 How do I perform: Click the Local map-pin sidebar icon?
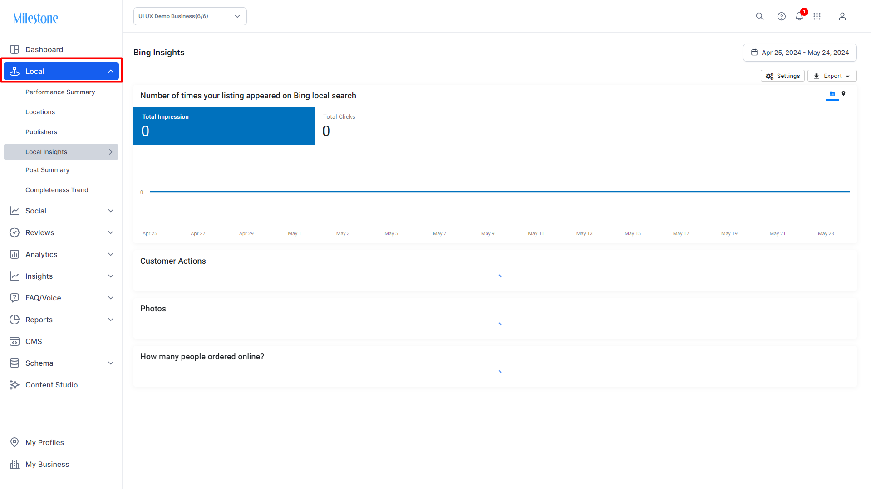[x=15, y=71]
